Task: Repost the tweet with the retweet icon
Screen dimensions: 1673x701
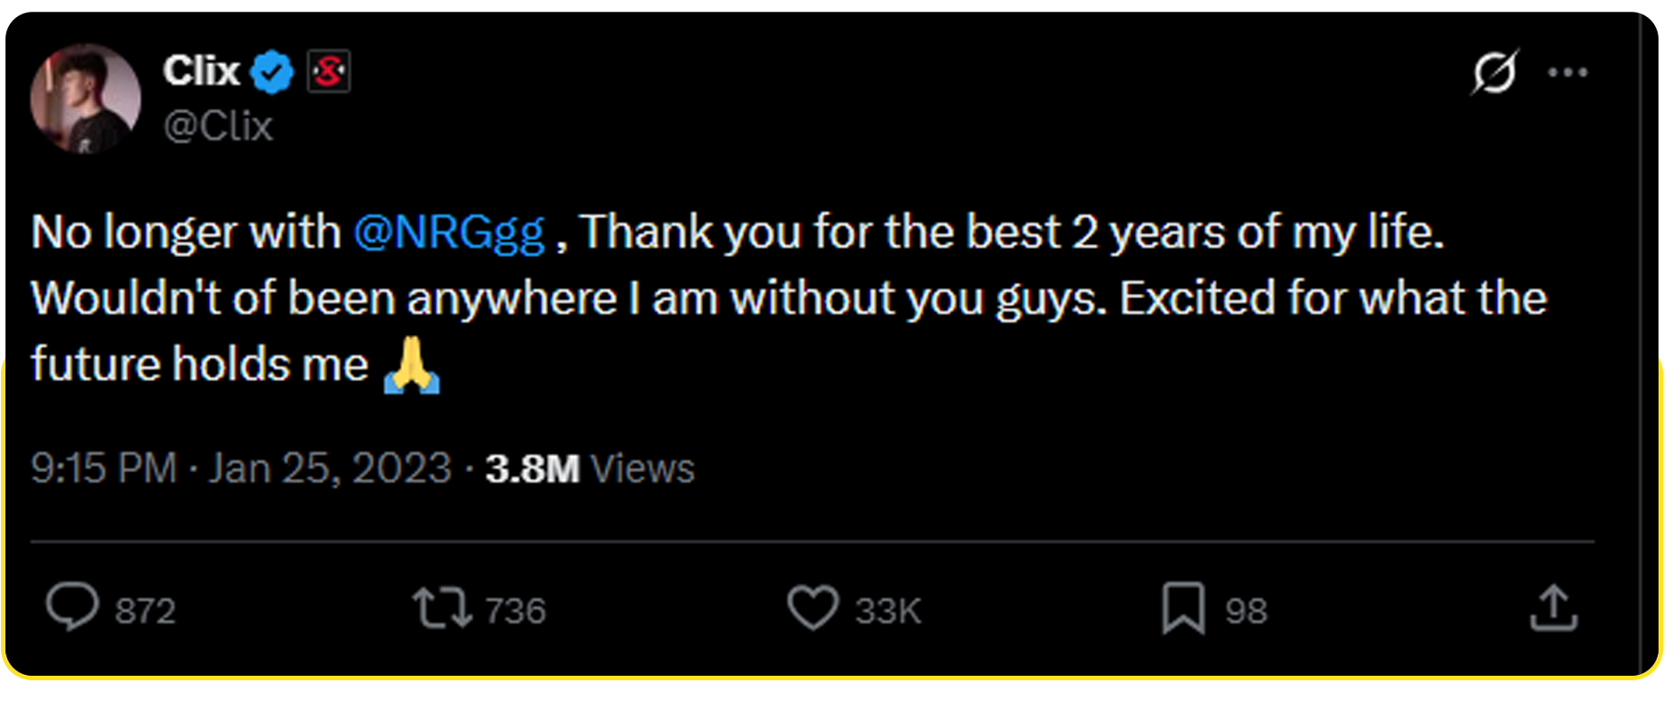Action: (442, 607)
